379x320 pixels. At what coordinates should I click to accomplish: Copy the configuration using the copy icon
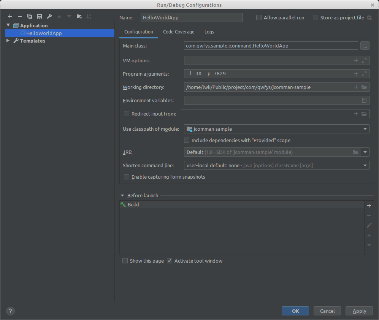click(x=30, y=16)
